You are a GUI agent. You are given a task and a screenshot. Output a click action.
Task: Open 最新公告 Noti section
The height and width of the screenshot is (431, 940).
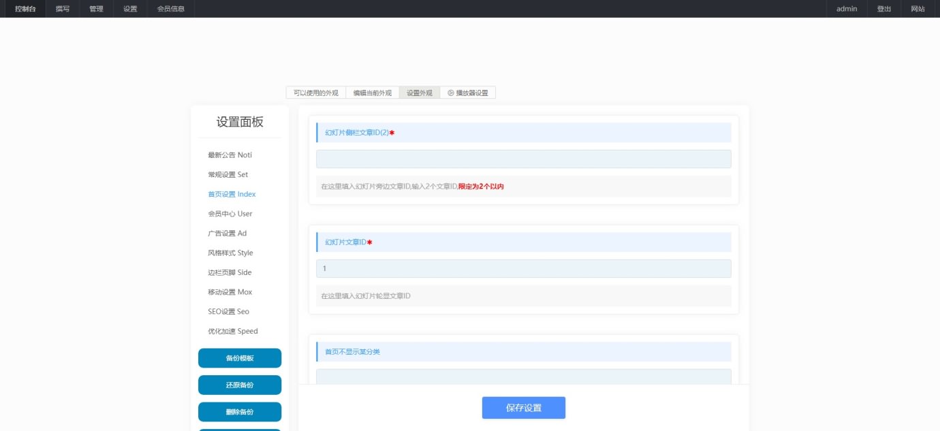coord(230,155)
